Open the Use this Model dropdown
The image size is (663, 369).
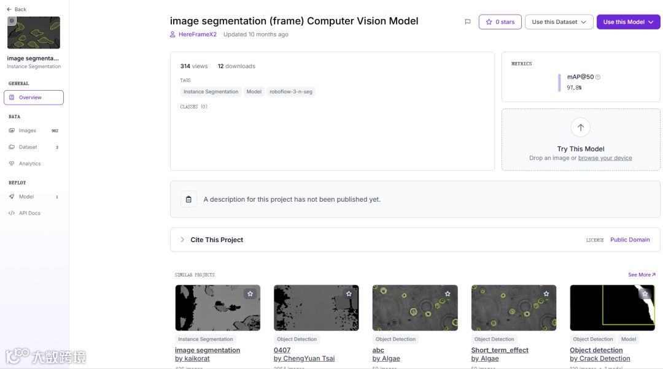point(628,22)
